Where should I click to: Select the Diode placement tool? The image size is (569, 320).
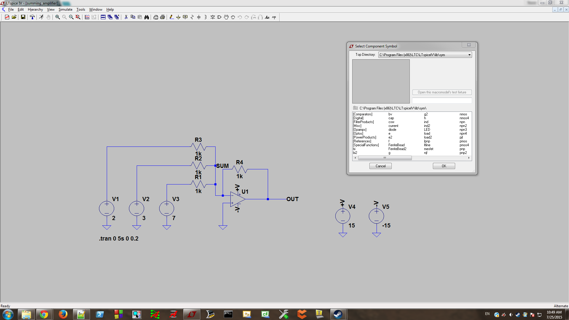pyautogui.click(x=213, y=17)
